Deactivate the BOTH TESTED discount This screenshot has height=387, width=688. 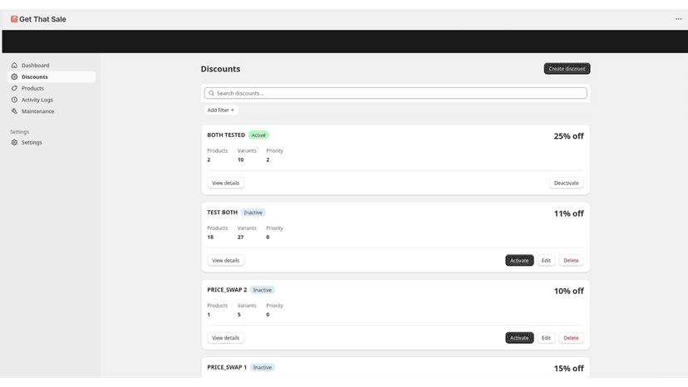566,183
